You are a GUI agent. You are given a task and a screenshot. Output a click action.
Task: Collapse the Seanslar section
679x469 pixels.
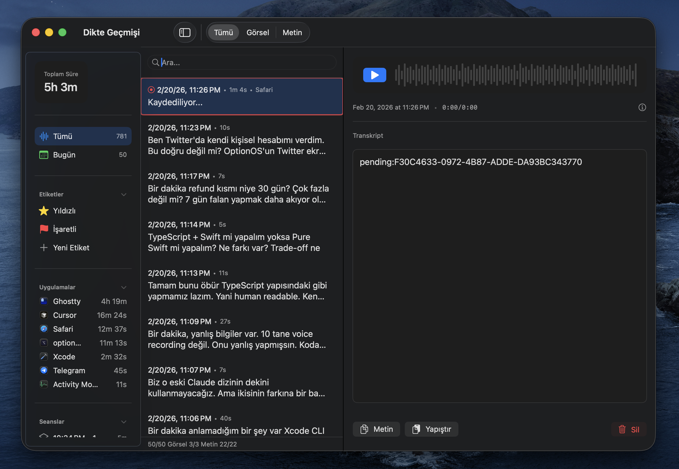(x=124, y=421)
